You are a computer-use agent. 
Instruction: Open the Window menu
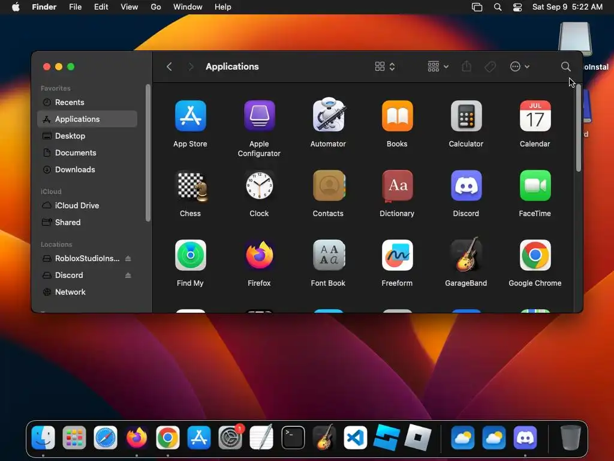pos(188,7)
